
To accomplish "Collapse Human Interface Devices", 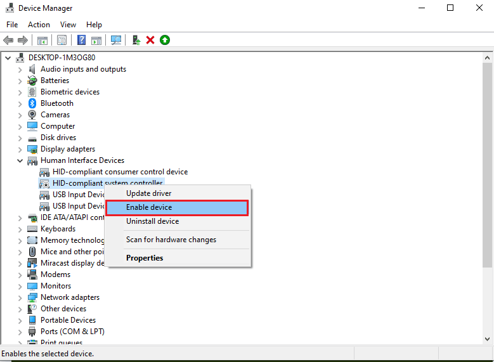I will point(20,160).
